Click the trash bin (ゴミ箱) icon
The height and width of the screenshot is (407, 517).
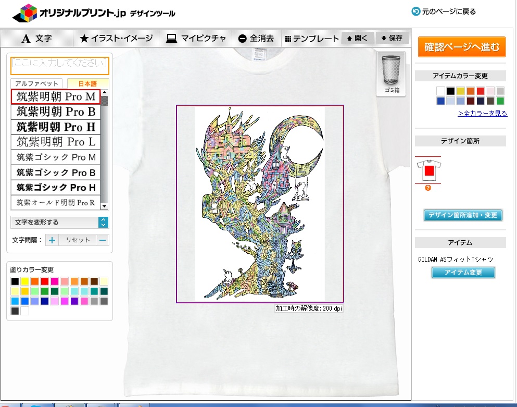point(391,74)
